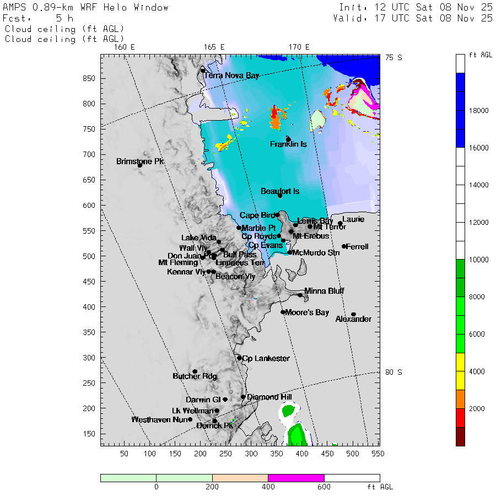
Task: Click the McMurdo Stn station marker dot
Action: pyautogui.click(x=290, y=252)
